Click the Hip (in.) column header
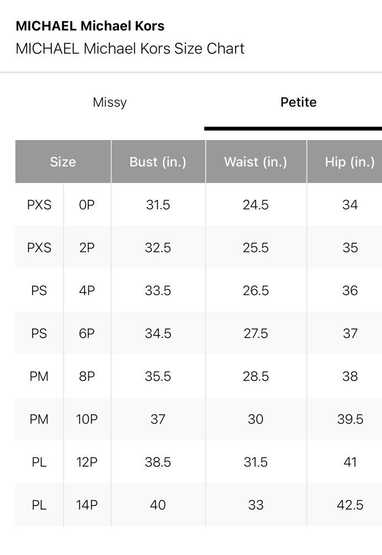The image size is (382, 555). (349, 162)
